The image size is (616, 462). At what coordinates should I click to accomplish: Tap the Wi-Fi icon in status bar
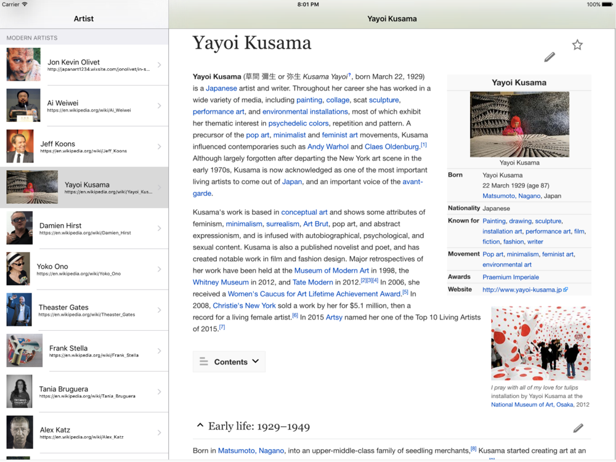point(25,4)
